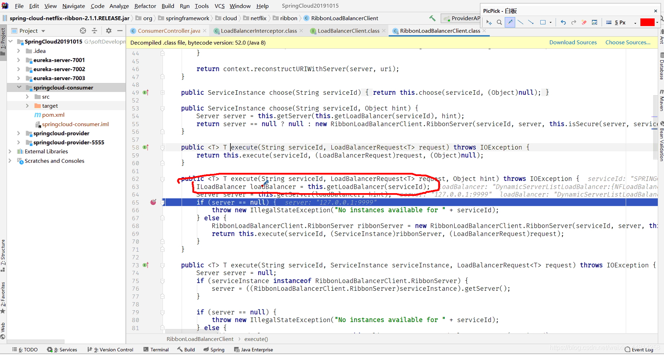Viewport: 664px width, 355px height.
Task: Expand the .idea folder
Action: point(19,51)
